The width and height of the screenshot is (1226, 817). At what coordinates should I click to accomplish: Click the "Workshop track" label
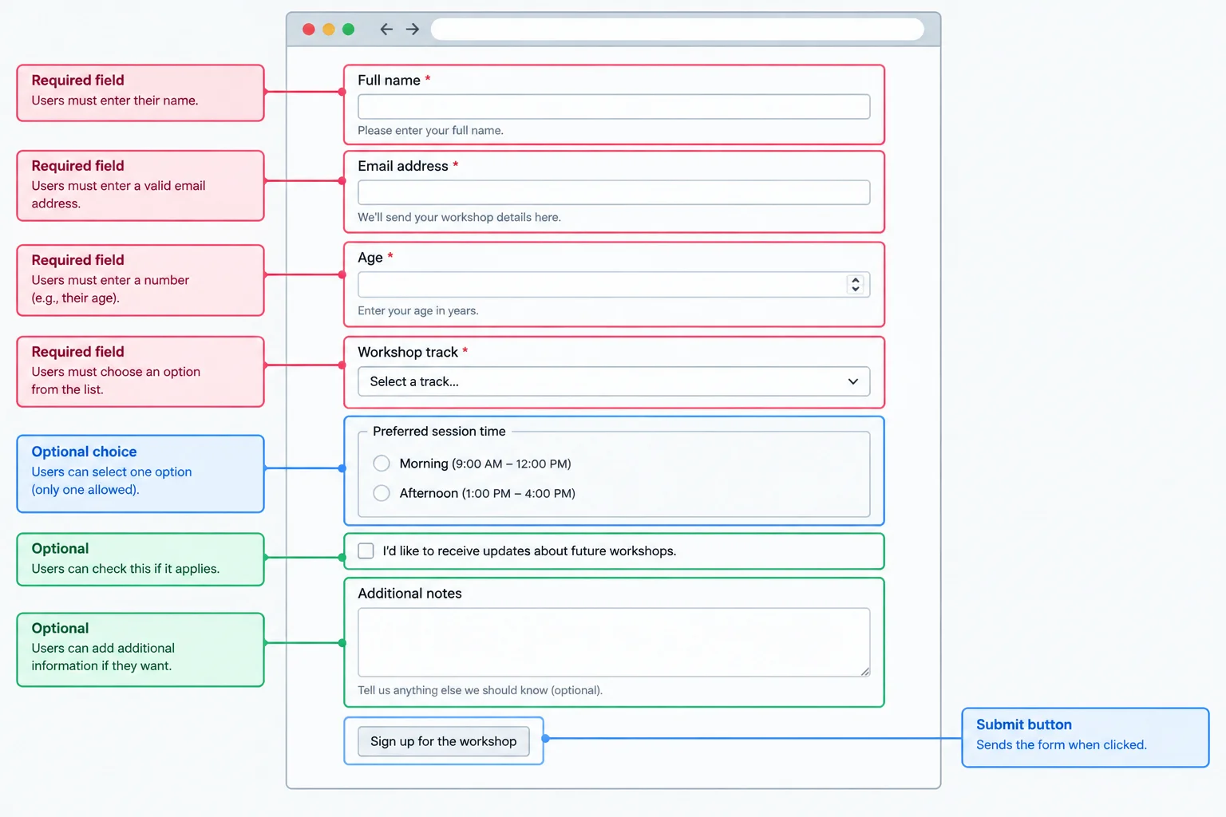(408, 352)
